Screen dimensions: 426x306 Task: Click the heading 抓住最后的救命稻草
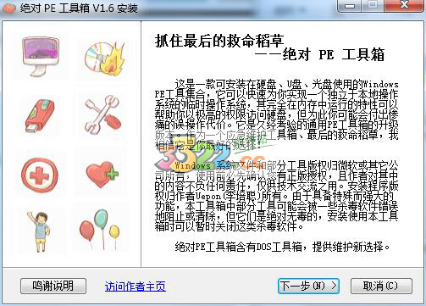point(219,42)
